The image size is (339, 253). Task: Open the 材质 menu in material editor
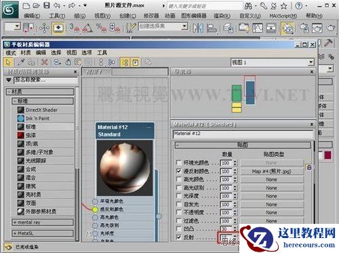(x=26, y=53)
